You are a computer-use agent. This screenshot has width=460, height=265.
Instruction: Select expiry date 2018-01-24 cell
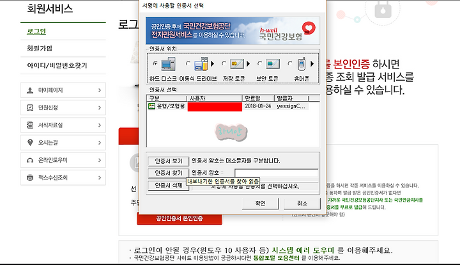point(258,106)
